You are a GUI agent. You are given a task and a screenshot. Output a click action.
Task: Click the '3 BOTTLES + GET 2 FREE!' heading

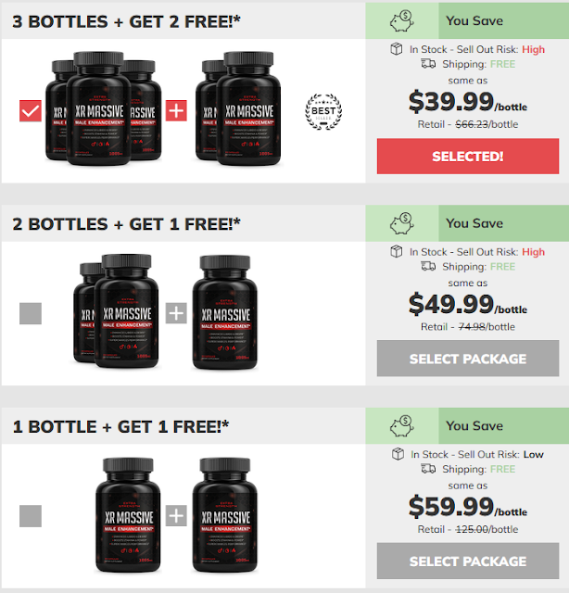click(x=126, y=21)
